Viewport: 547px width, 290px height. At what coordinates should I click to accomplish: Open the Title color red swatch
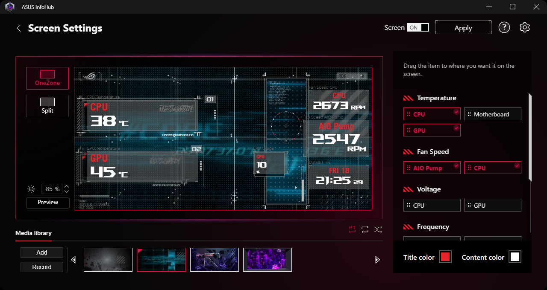pyautogui.click(x=445, y=257)
